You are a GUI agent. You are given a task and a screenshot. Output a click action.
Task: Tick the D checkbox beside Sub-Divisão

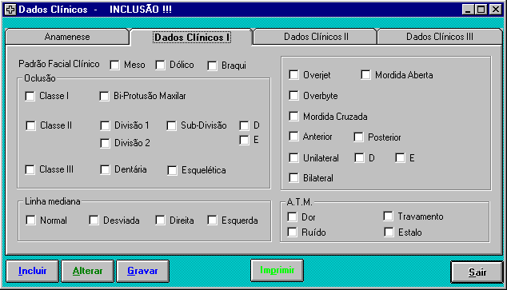(244, 125)
